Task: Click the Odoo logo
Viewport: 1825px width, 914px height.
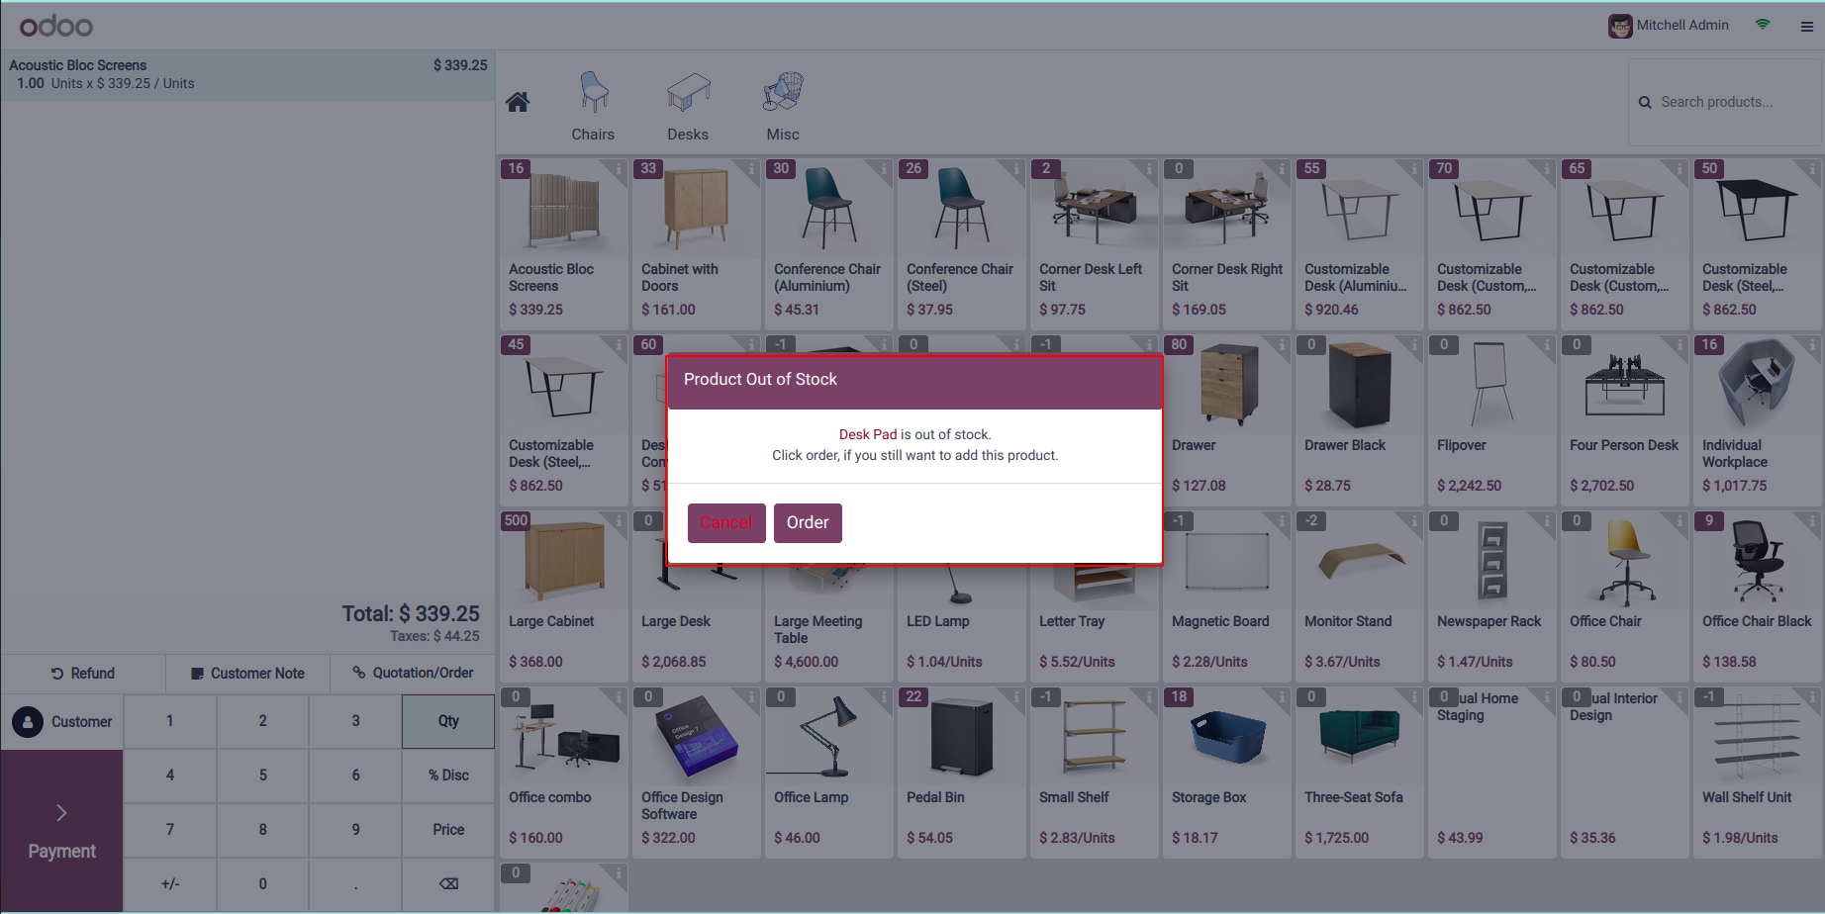Action: pyautogui.click(x=56, y=26)
